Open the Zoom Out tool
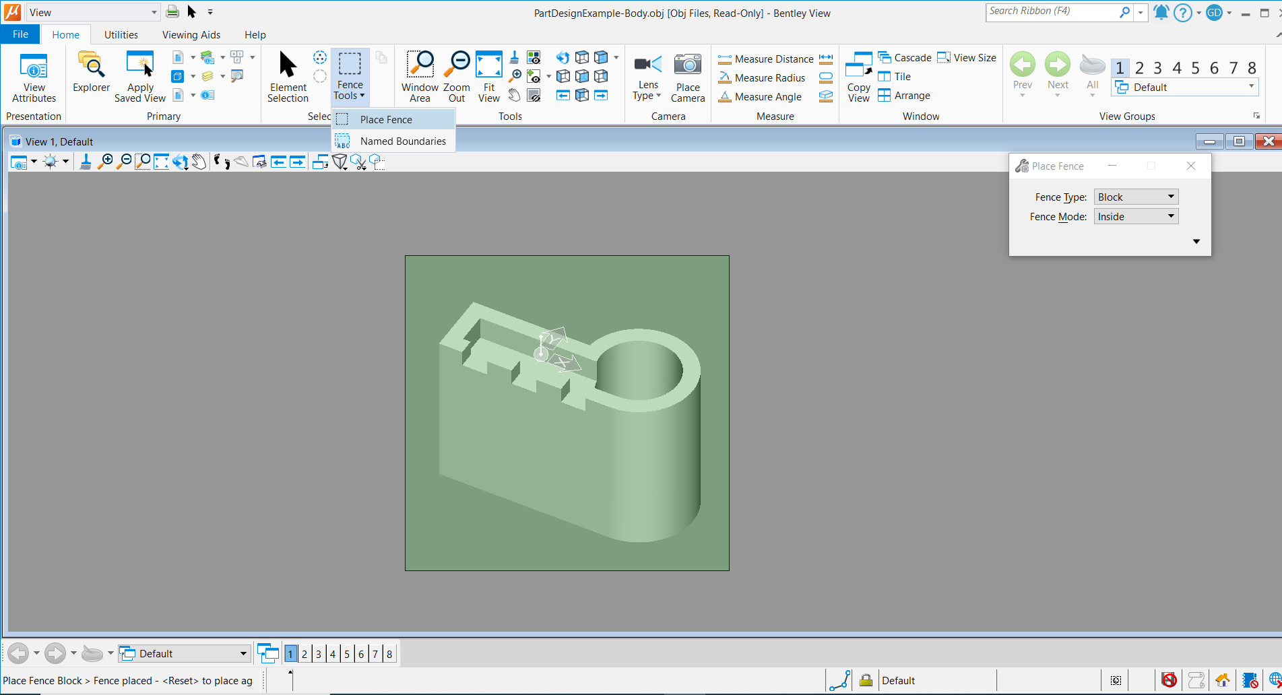Screen dimensions: 1282x695 point(456,75)
